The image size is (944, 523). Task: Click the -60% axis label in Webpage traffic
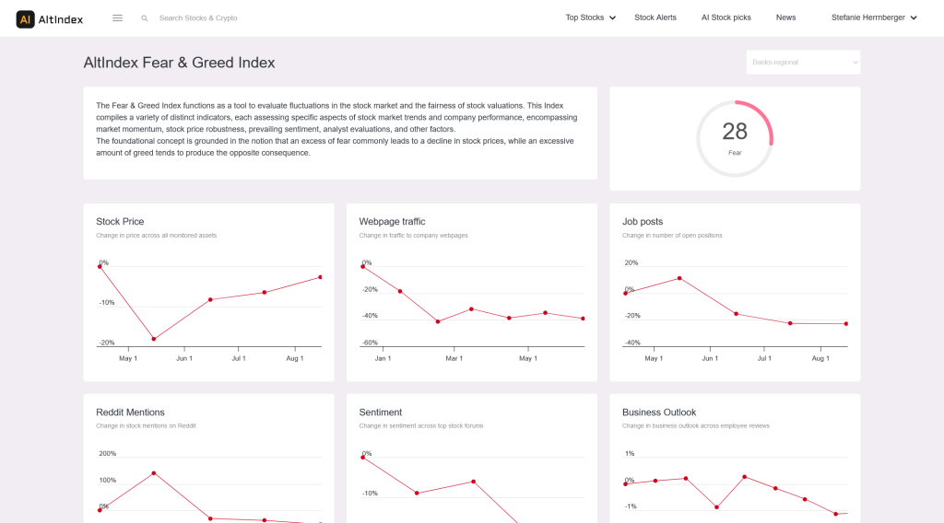(x=370, y=343)
